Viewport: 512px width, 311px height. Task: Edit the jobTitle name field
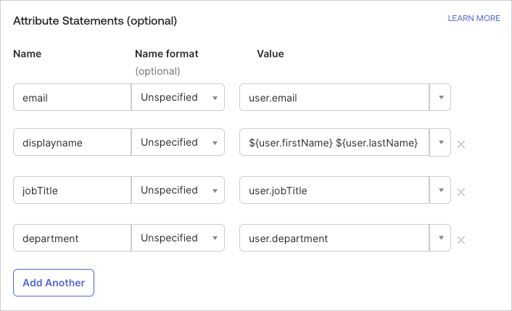[72, 191]
